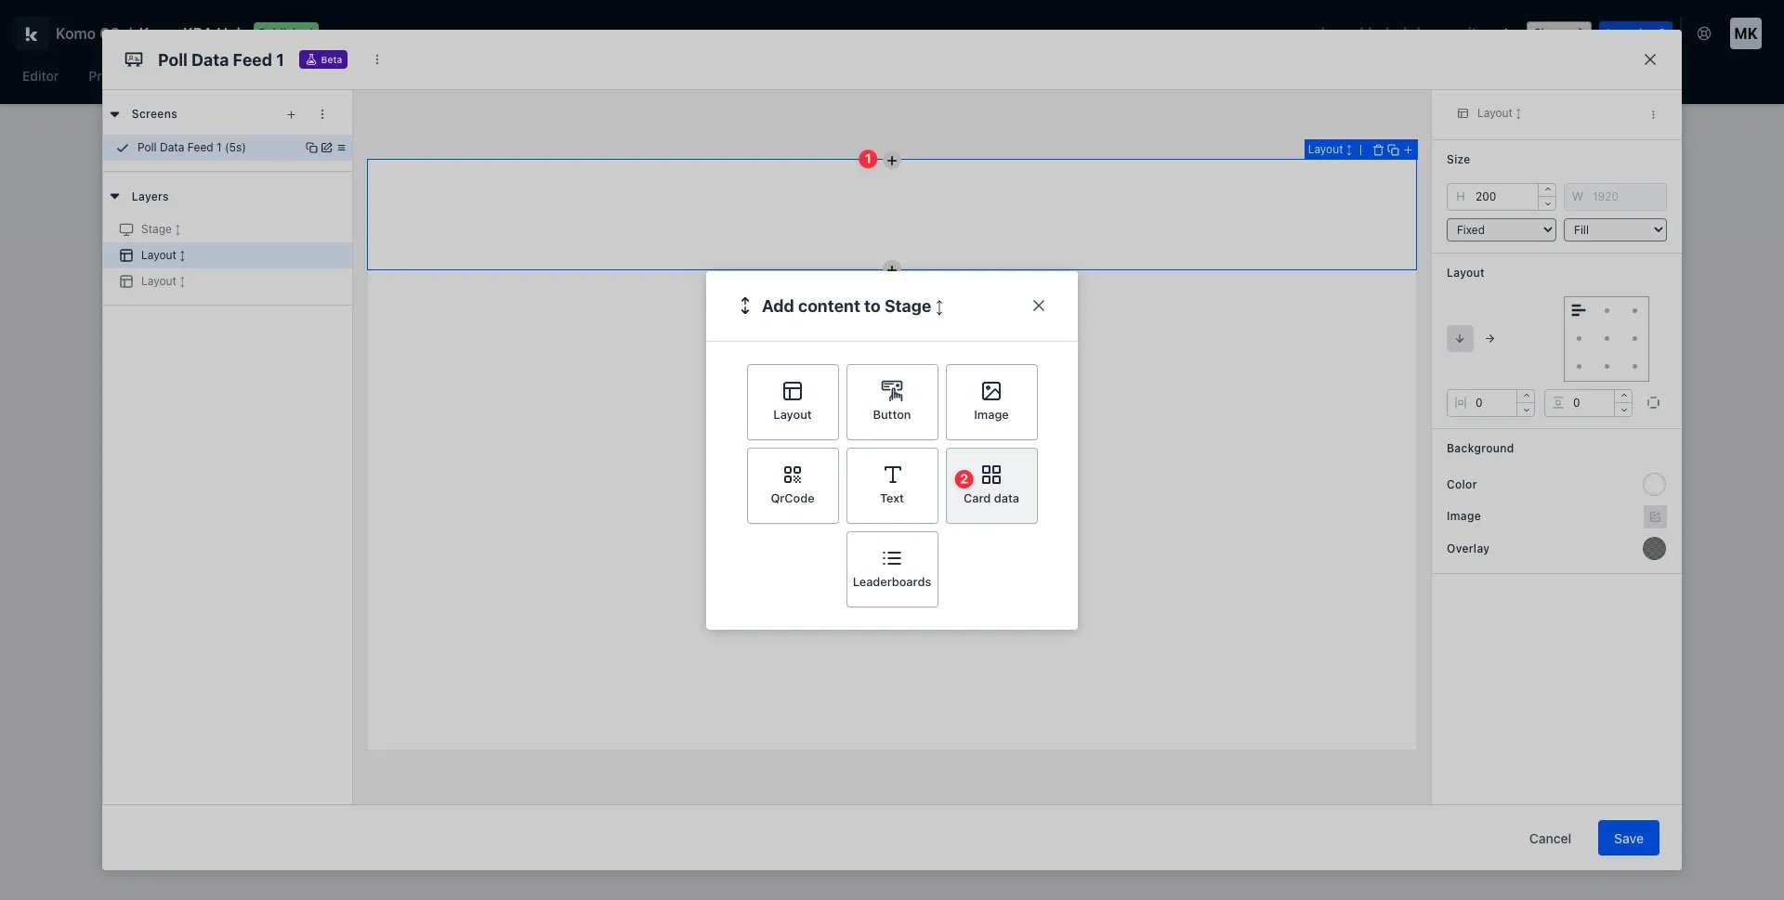Increase the padding value with up arrow
The height and width of the screenshot is (900, 1784).
click(x=1526, y=397)
